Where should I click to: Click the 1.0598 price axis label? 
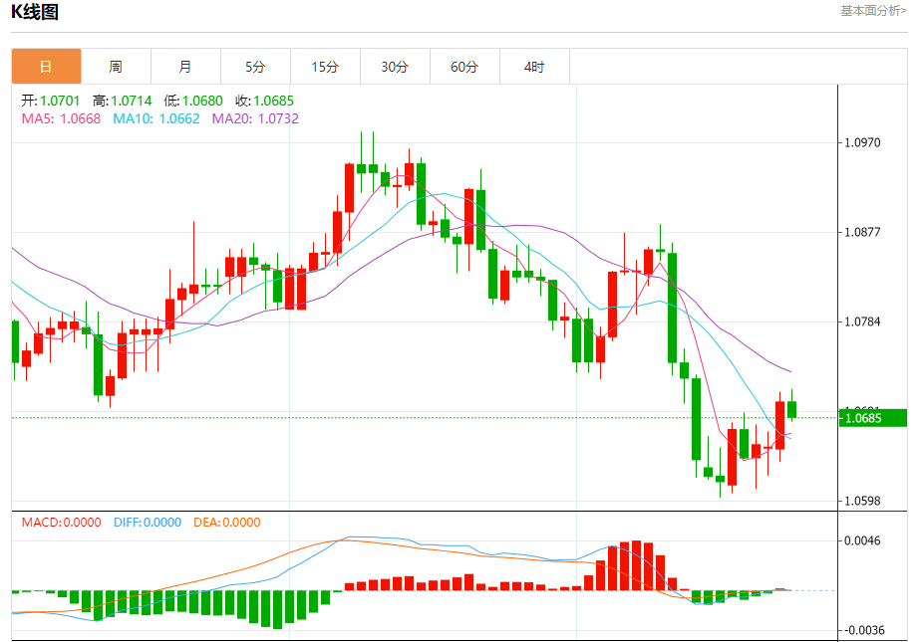coord(862,501)
